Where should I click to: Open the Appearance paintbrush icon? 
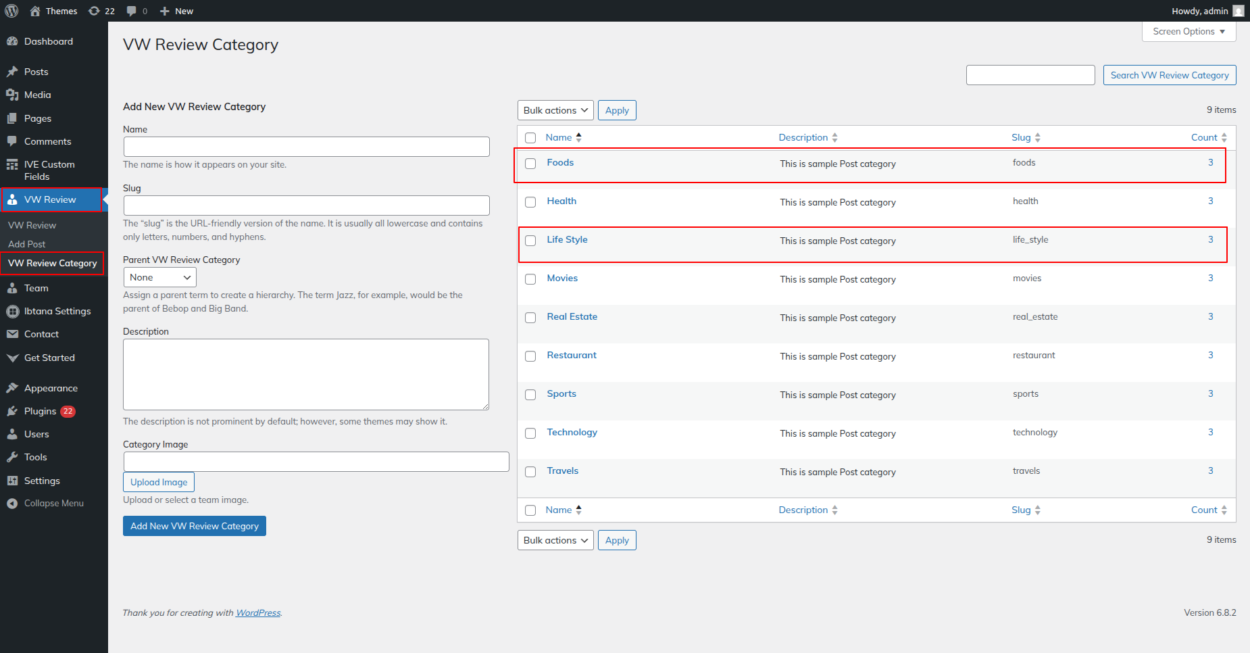click(12, 389)
